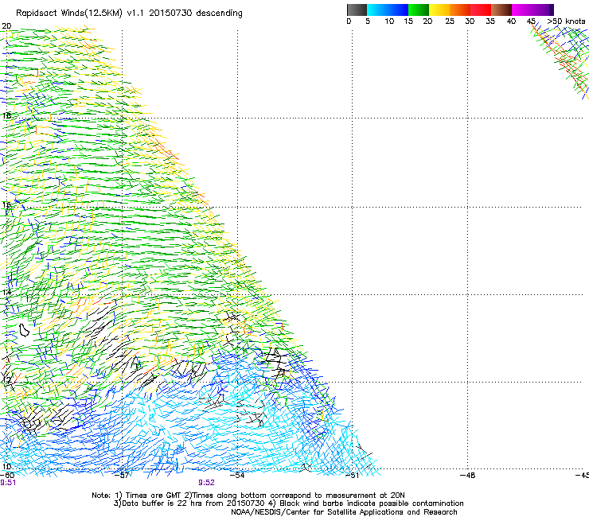Click the green 15-20 knots legend color

pyautogui.click(x=419, y=10)
